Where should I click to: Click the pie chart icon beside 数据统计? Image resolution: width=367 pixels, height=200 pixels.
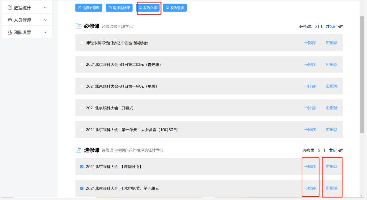[x=10, y=8]
